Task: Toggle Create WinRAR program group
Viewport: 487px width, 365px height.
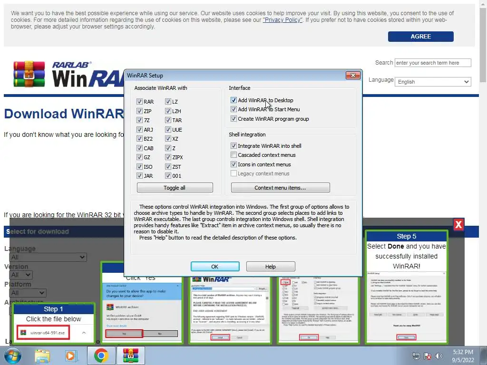Action: click(234, 118)
